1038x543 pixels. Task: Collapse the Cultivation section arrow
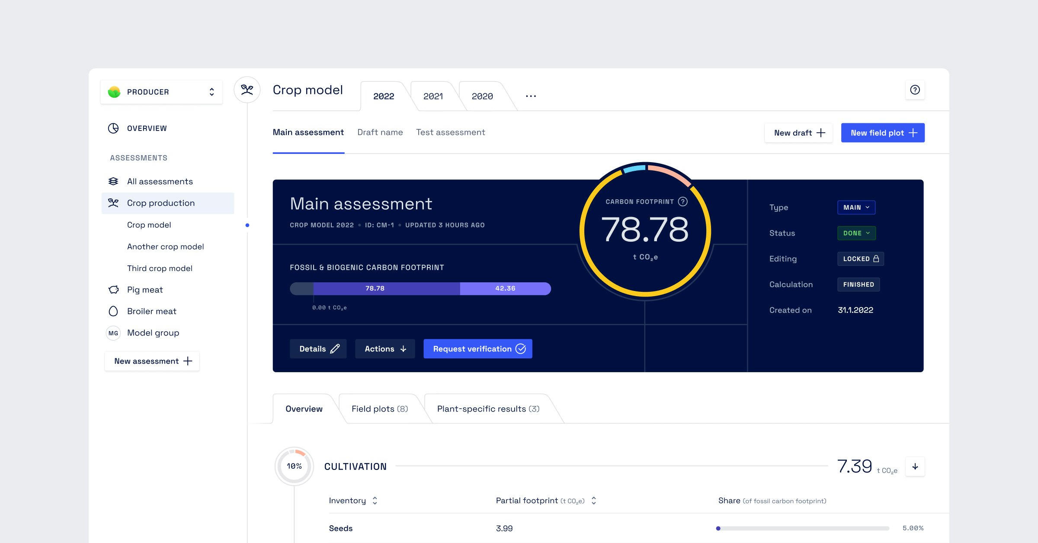[x=915, y=466]
